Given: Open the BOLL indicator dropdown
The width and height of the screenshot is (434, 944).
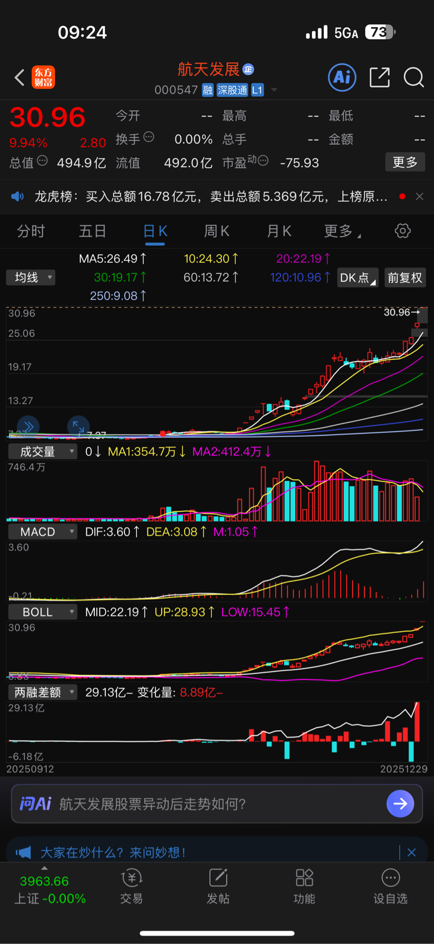Looking at the screenshot, I should click(x=42, y=612).
